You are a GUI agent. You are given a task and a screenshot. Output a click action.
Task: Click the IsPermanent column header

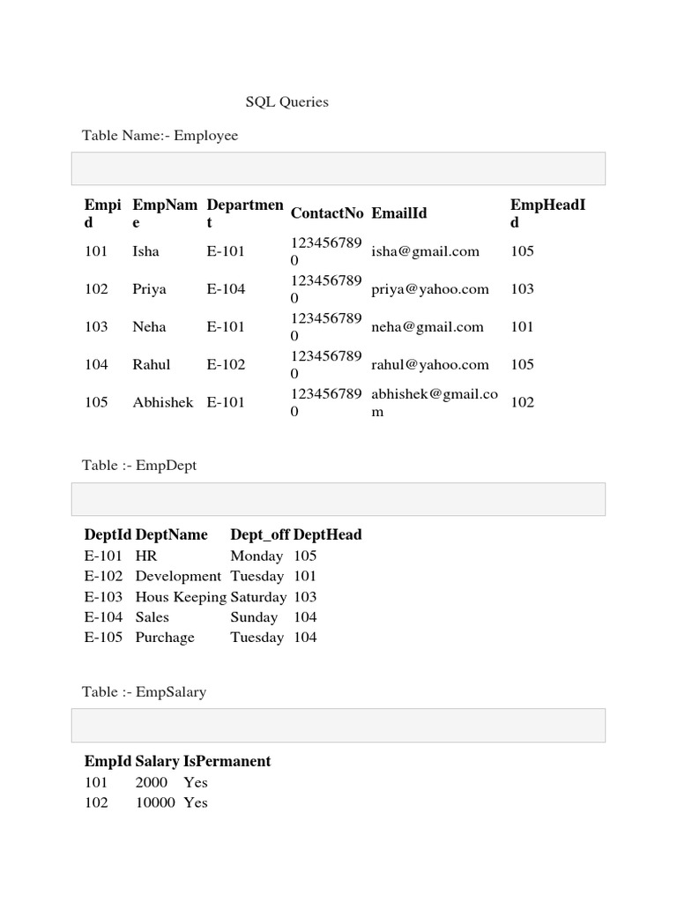click(227, 761)
